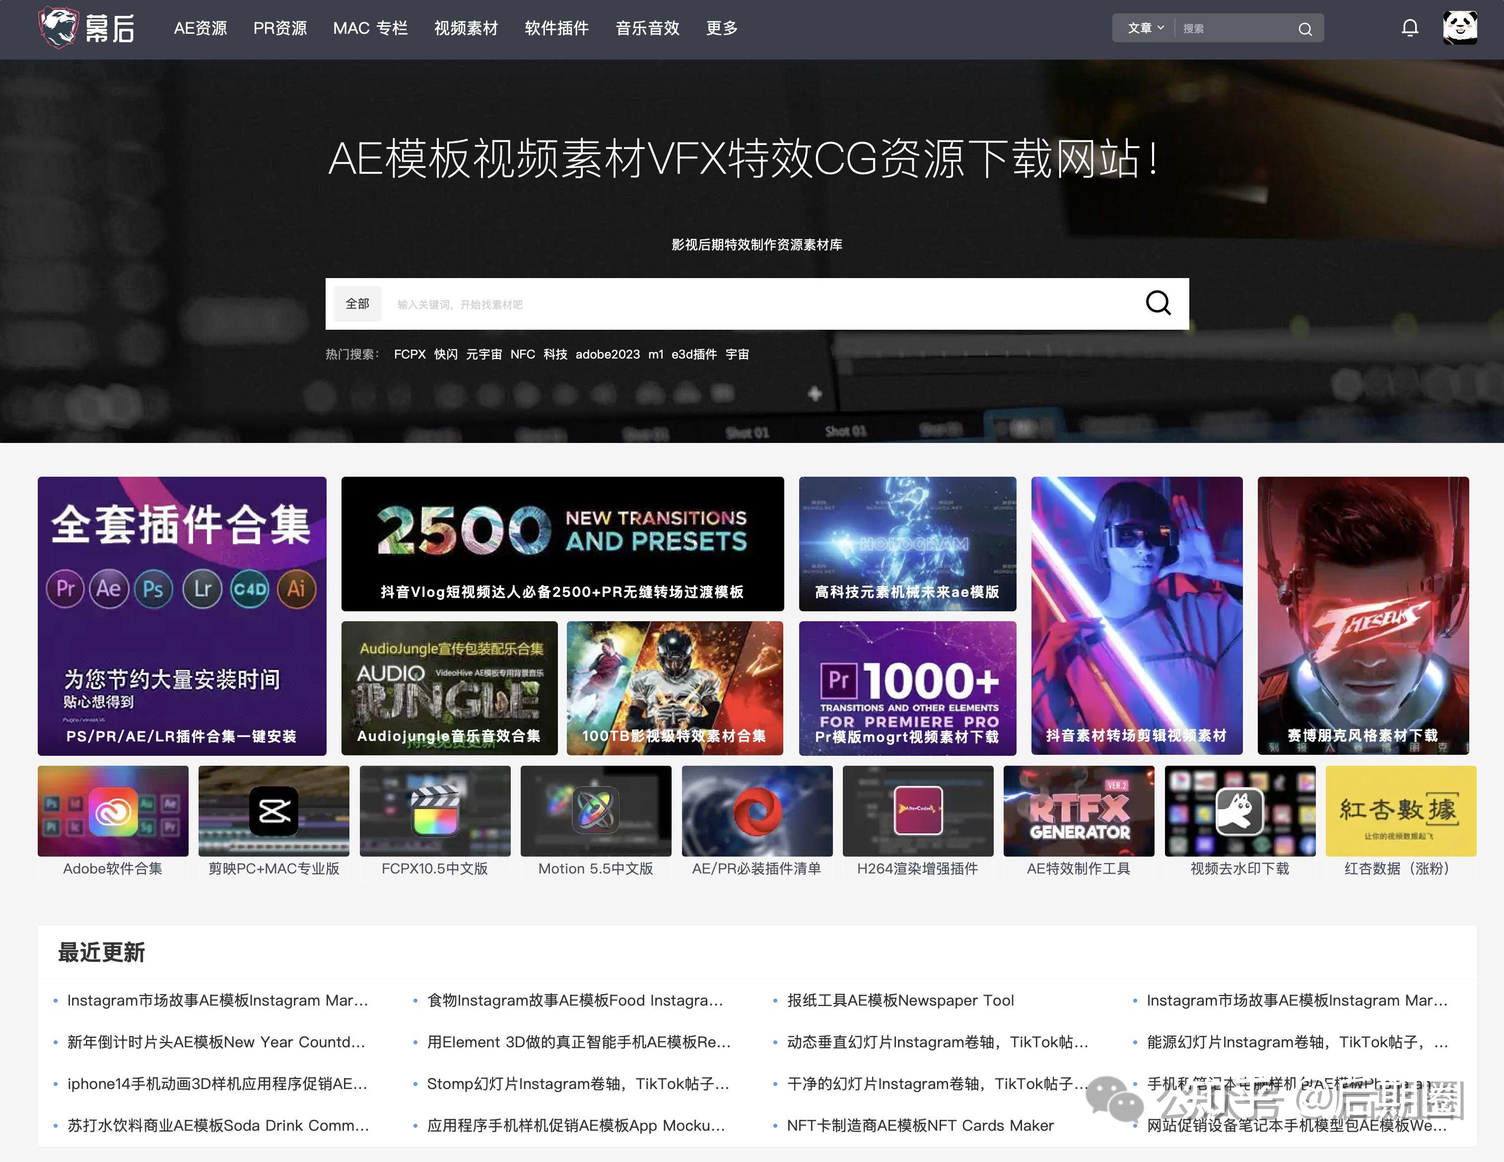Screen dimensions: 1504x1162
Task: Open the 高科技元素机械未来ae模版 card
Action: click(x=908, y=543)
